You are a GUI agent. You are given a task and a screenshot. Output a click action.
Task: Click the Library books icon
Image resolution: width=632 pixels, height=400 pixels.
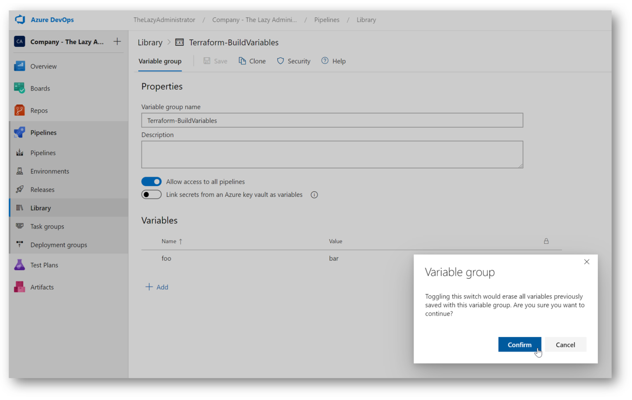[x=19, y=208]
